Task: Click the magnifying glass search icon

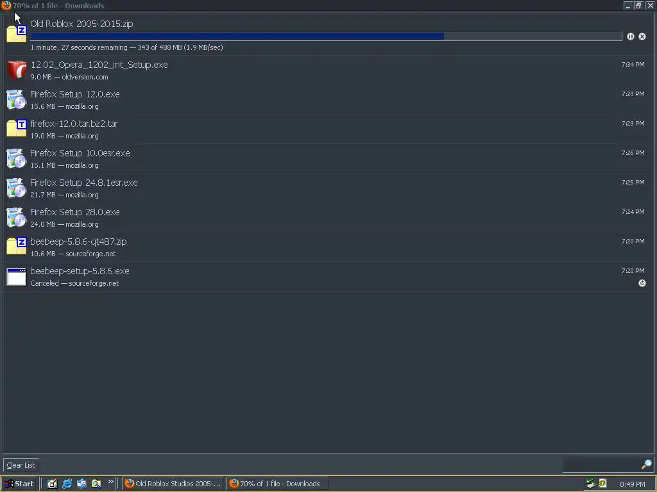Action: [x=647, y=464]
